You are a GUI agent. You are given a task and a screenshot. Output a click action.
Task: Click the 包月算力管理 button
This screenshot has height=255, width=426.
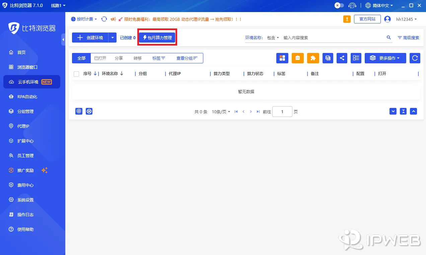tap(157, 38)
